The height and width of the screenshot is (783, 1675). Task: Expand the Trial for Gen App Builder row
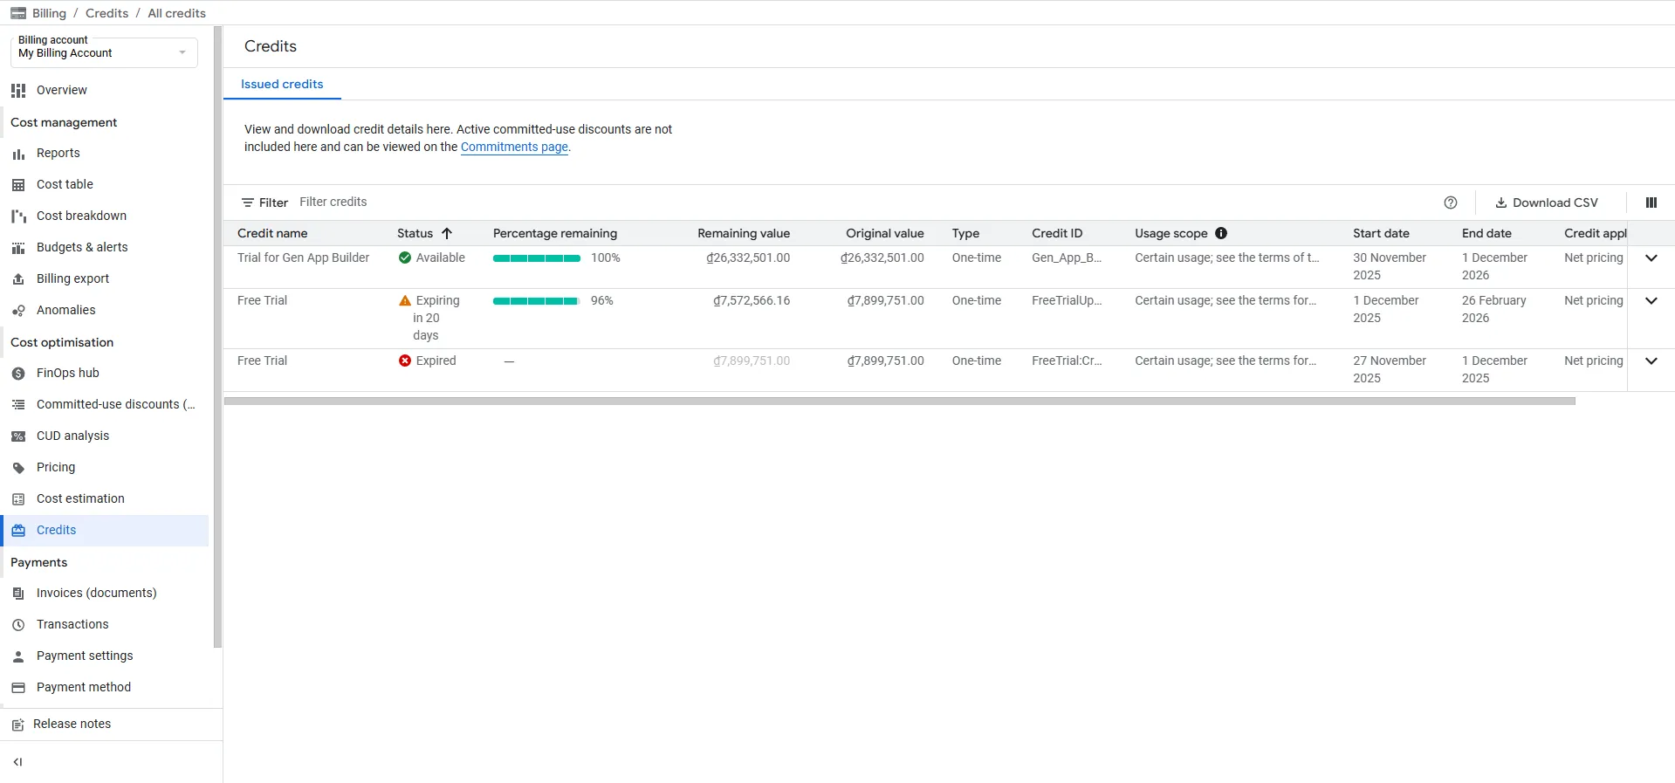1651,258
